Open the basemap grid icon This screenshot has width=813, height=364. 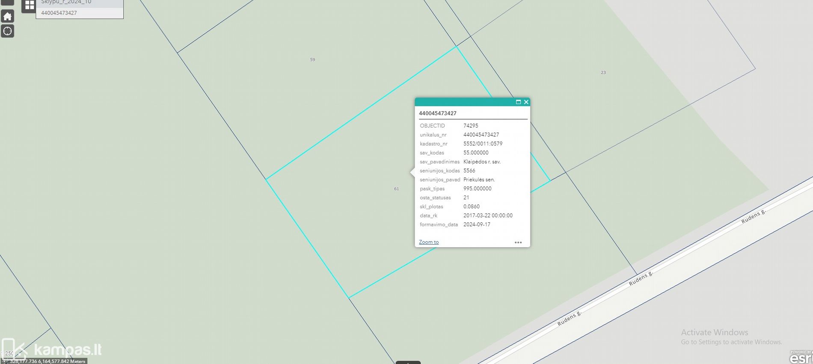click(29, 5)
